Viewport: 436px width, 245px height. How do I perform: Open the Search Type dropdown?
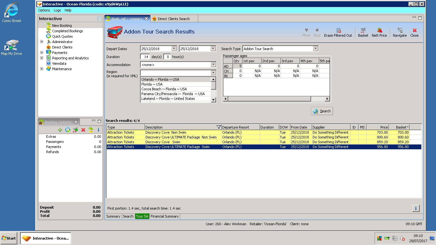tap(315, 49)
